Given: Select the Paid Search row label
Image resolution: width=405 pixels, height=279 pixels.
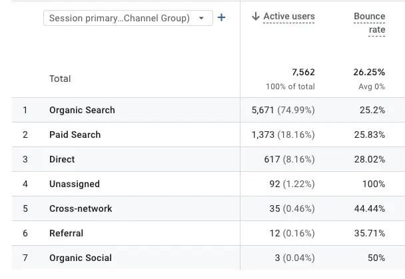Looking at the screenshot, I should pos(75,135).
